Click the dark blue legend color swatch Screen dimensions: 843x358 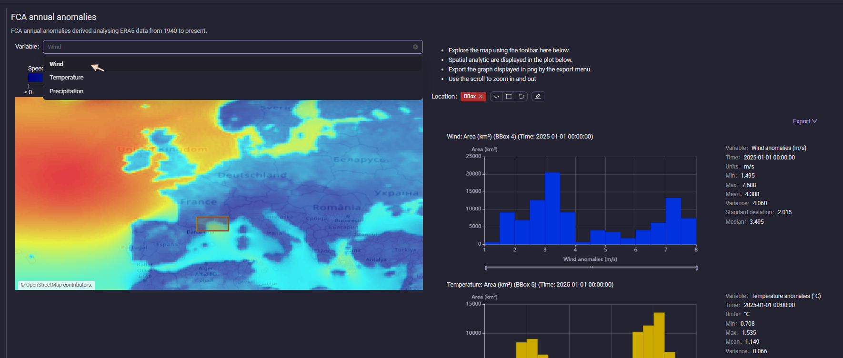click(35, 78)
